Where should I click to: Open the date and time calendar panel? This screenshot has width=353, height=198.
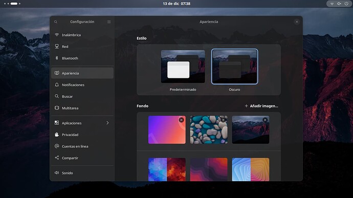(x=176, y=4)
